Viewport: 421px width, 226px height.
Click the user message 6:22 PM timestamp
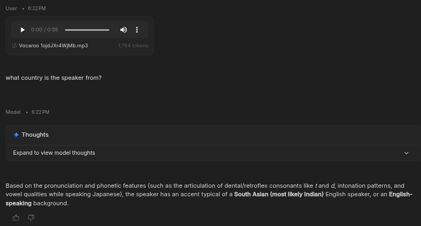coord(37,9)
